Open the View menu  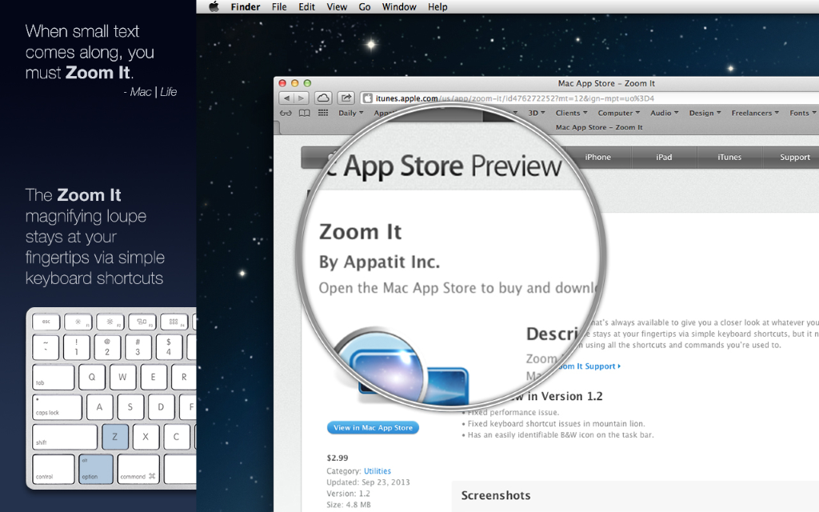tap(337, 6)
